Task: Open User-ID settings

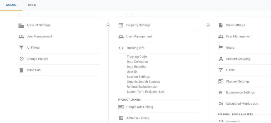Action: pos(132,71)
